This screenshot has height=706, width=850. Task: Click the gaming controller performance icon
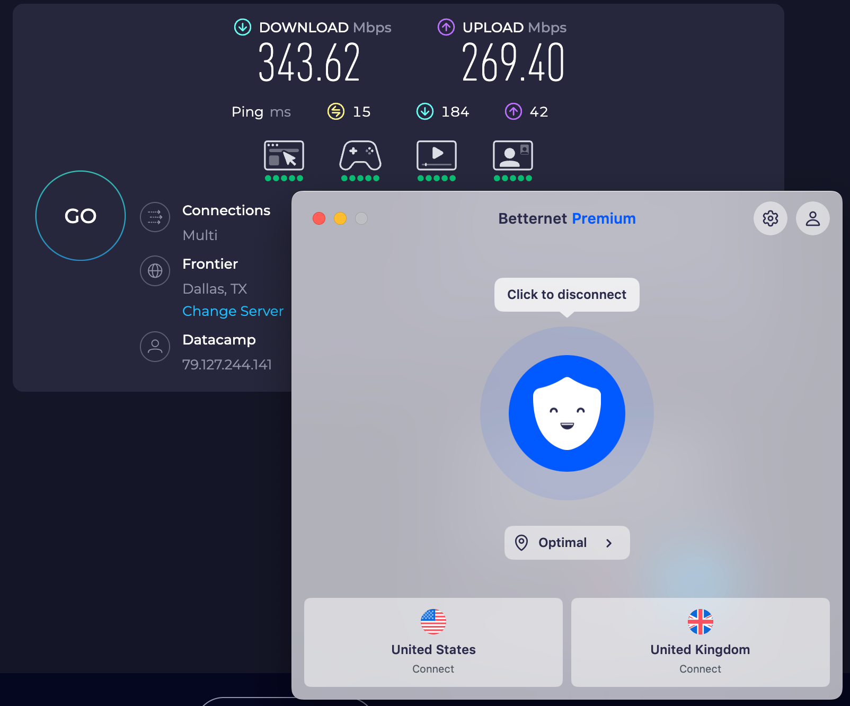(360, 155)
